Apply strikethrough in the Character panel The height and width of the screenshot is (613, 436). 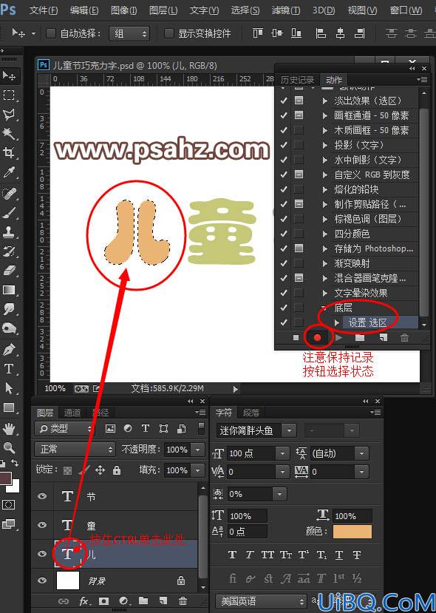357,555
